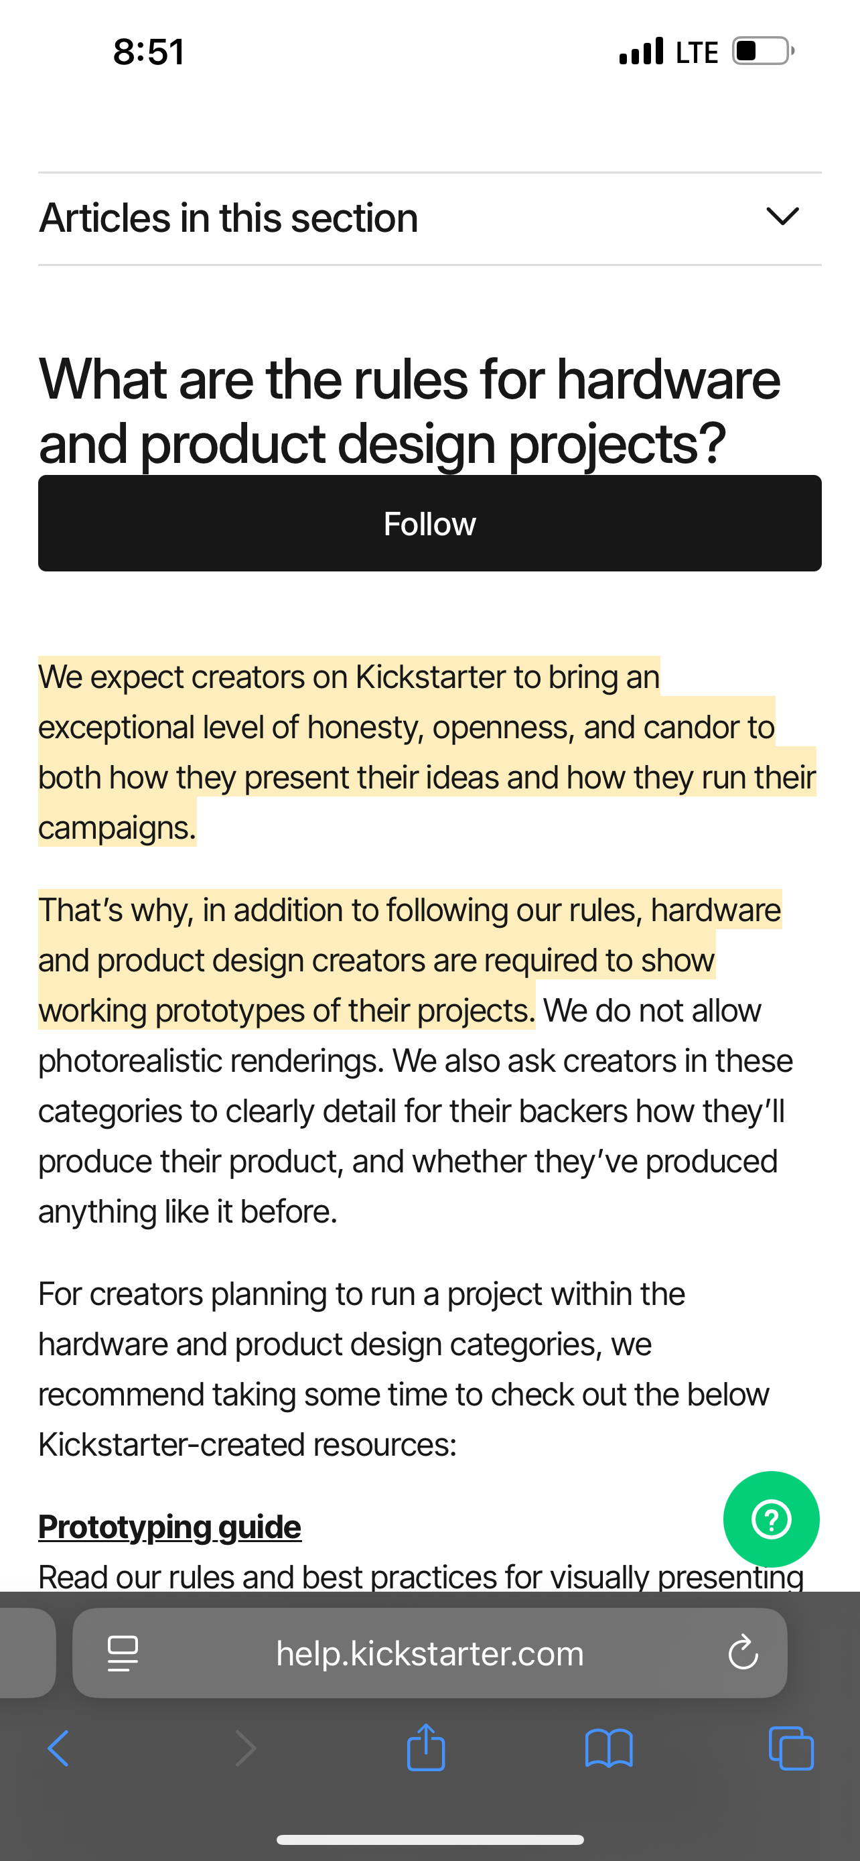Tap the adjacent tab edge left of address bar
This screenshot has height=1861, width=860.
(26, 1653)
